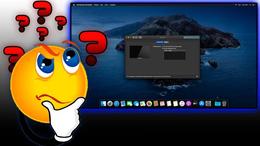The image size is (260, 146).
Task: Open the Правка menu
Action: pyautogui.click(x=96, y=5)
